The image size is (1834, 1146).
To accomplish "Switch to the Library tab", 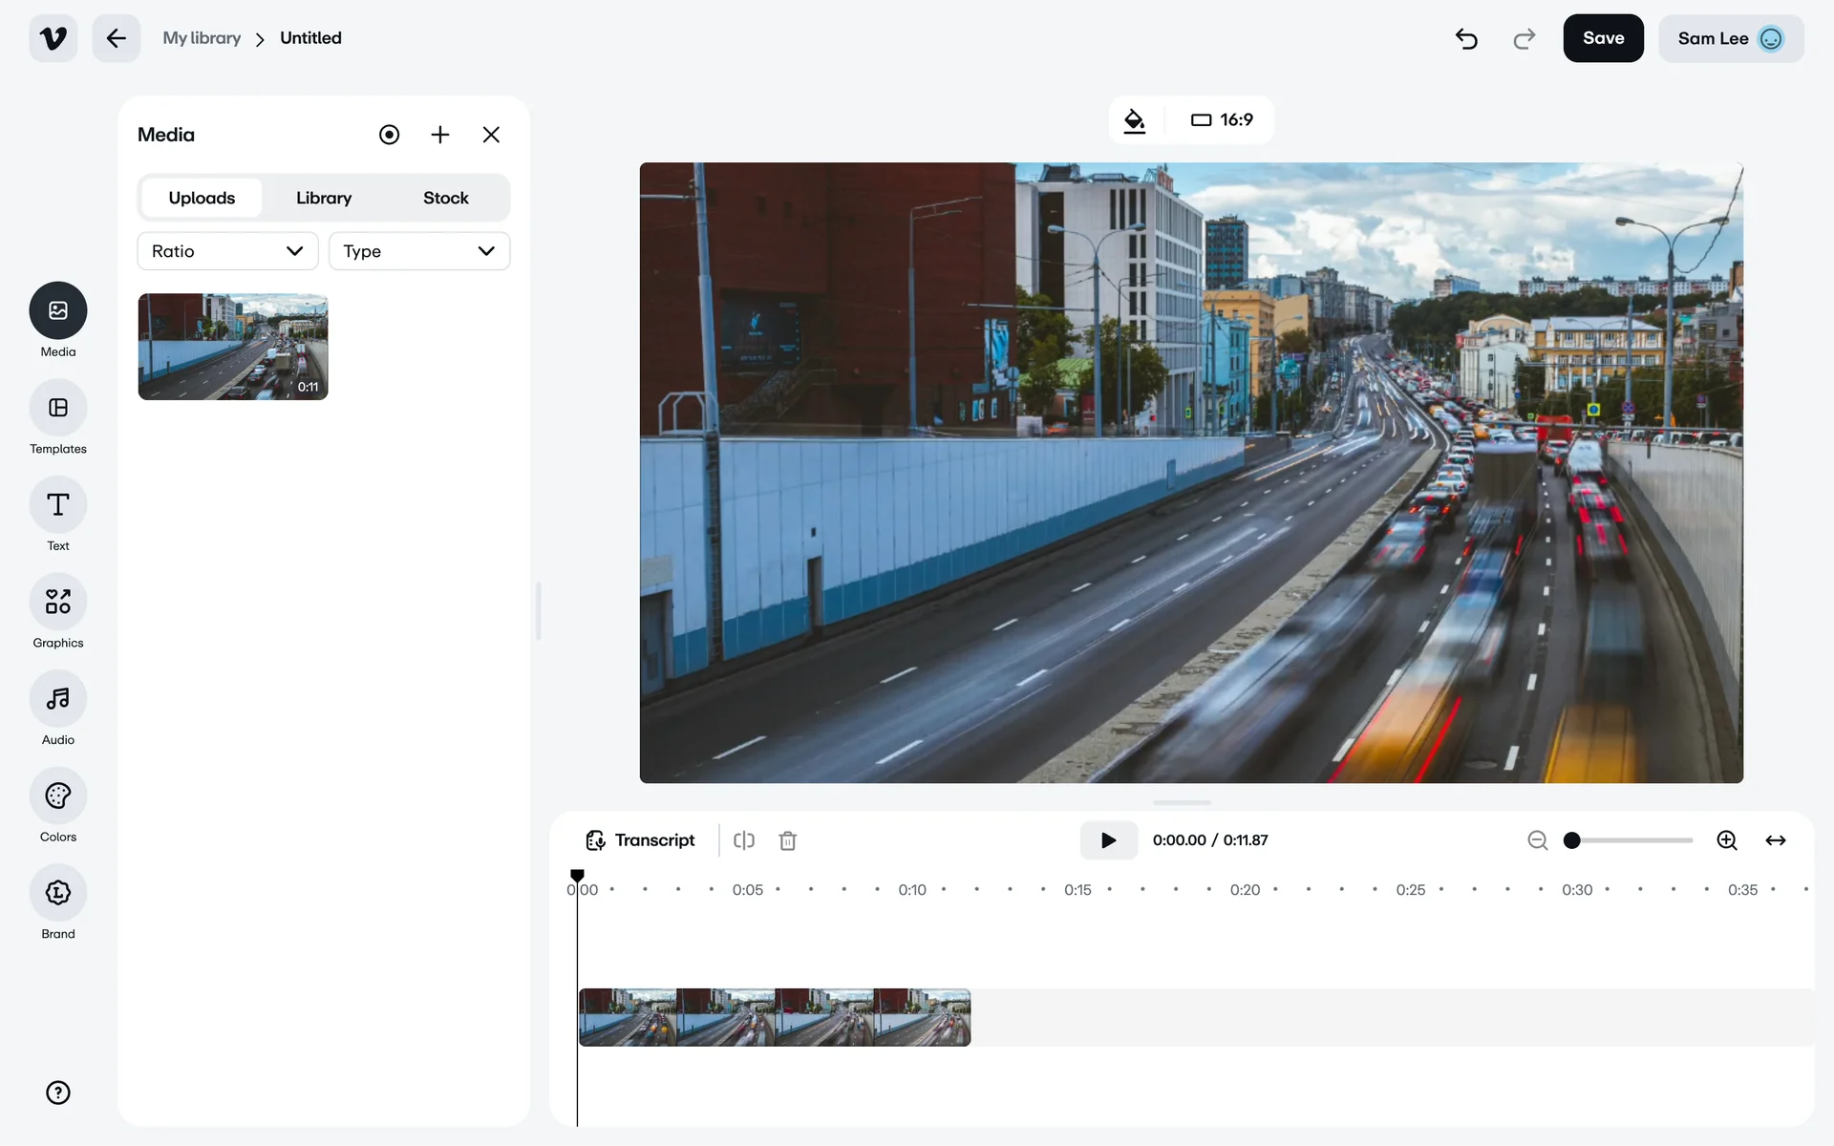I will click(x=324, y=198).
